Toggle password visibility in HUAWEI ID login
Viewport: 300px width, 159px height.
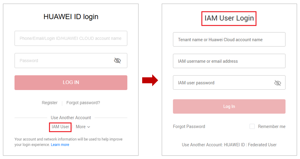(x=117, y=61)
